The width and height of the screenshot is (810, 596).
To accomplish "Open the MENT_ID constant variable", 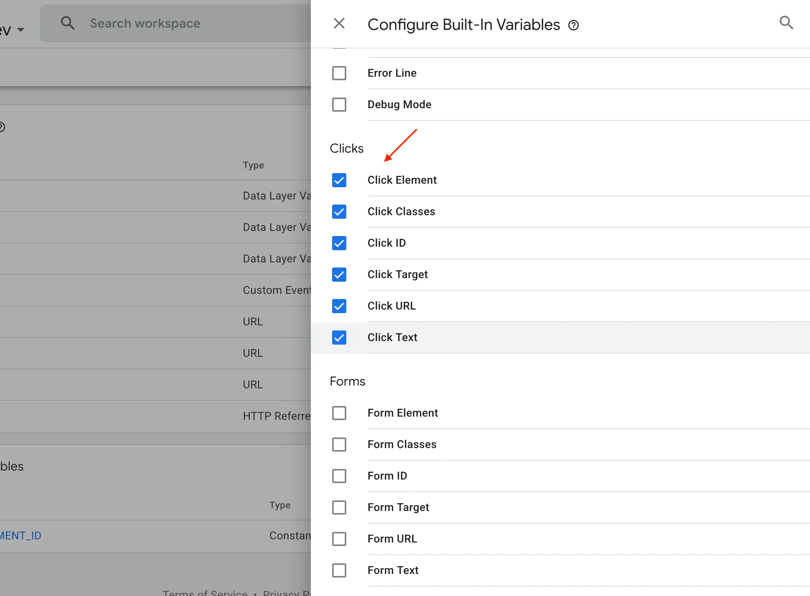I will tap(20, 535).
